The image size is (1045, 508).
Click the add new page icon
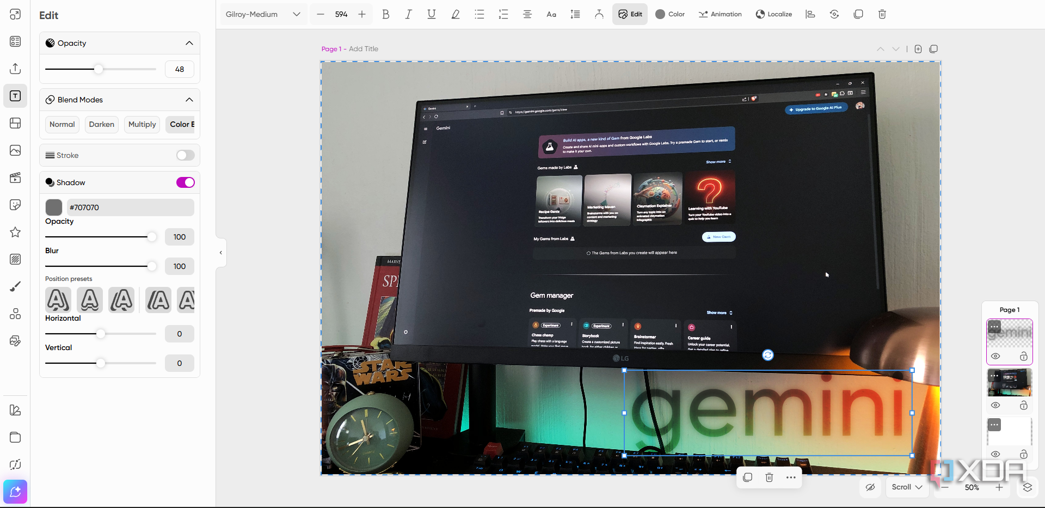(918, 49)
